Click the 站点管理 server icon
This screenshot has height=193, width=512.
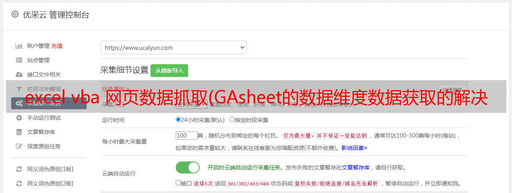(x=19, y=60)
